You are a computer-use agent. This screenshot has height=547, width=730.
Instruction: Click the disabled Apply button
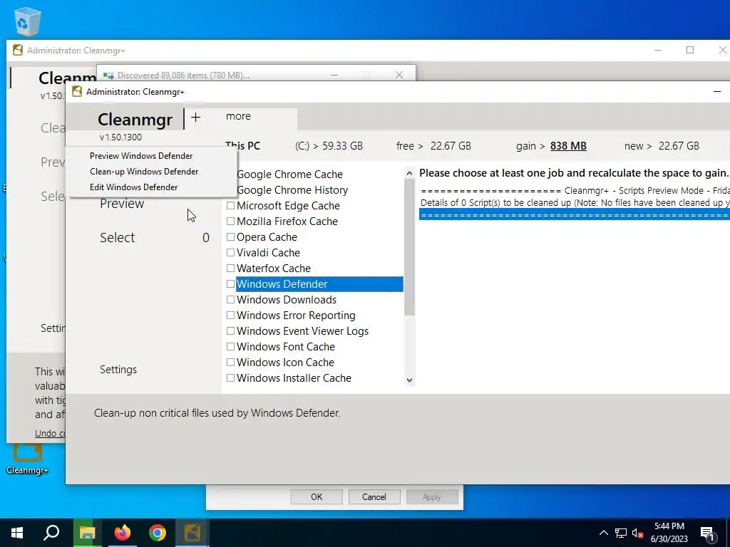coord(431,496)
